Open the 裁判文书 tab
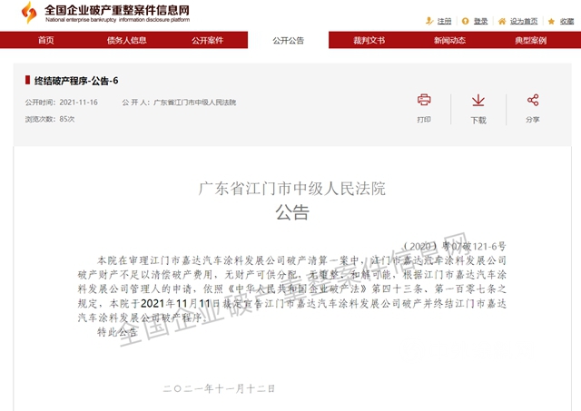This screenshot has width=581, height=411. (369, 40)
